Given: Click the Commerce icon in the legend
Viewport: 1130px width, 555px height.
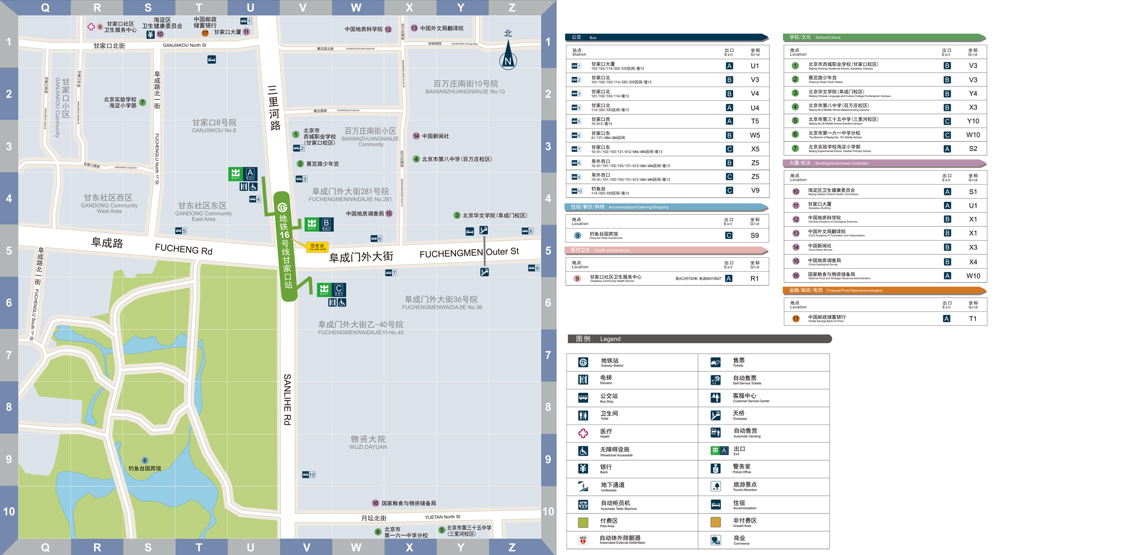Looking at the screenshot, I should click(716, 540).
